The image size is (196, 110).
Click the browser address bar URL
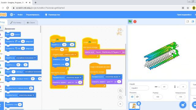click(x=40, y=8)
